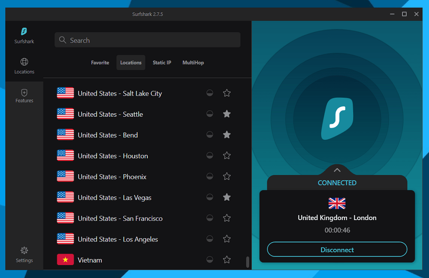This screenshot has height=278, width=429.
Task: Click the Las Vegas row US flag
Action: click(x=65, y=197)
